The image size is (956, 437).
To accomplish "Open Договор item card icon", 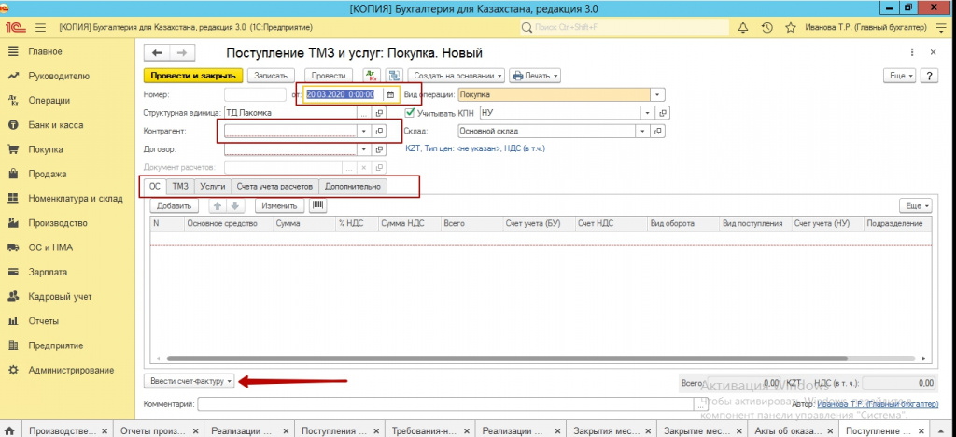I will pos(379,149).
